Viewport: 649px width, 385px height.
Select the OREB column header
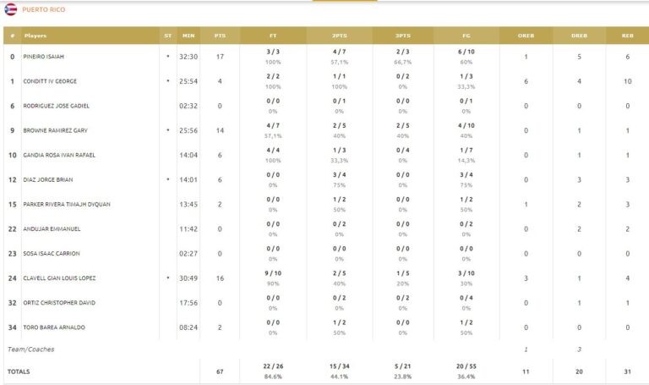(x=526, y=36)
